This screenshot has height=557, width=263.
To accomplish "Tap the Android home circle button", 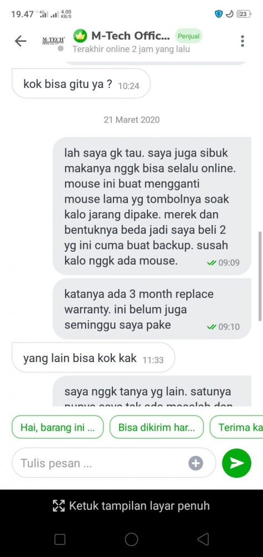I will point(131,539).
